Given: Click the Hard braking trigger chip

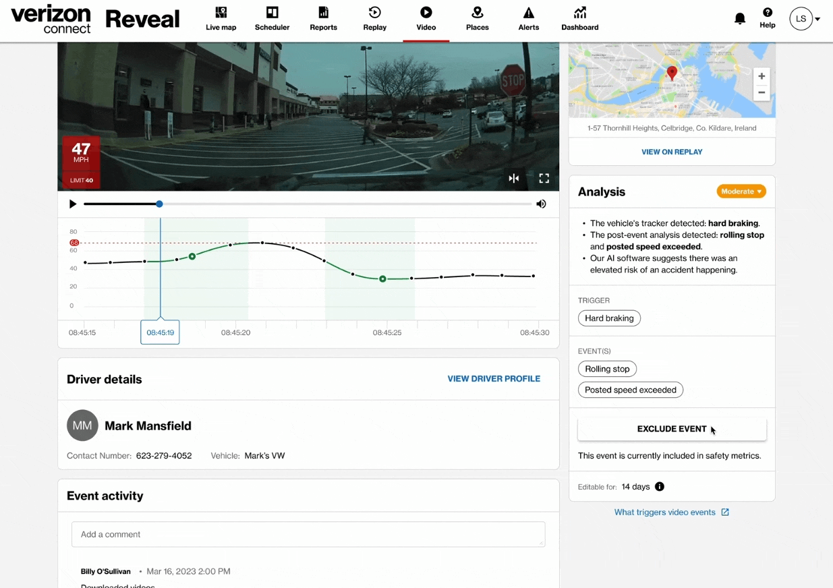Looking at the screenshot, I should [x=609, y=318].
